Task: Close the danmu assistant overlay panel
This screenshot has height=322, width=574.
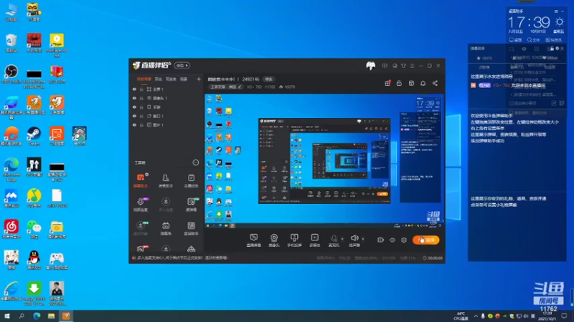Action: pos(563,48)
